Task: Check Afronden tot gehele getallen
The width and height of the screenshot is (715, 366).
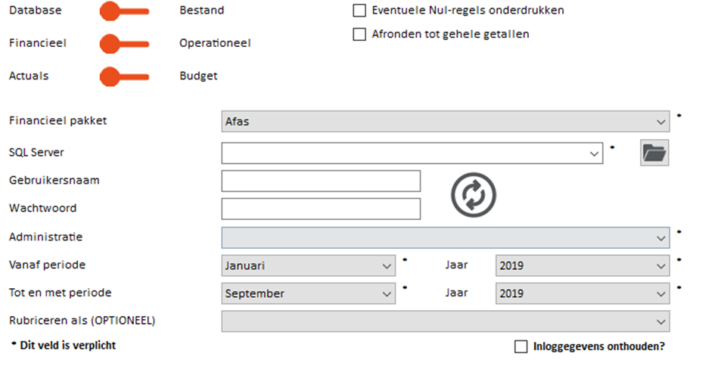Action: 359,34
